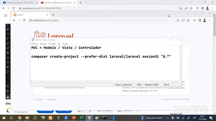Viewport: 216px width, 121px height.
Task: Open the outer Chrome profile avatar
Action: tap(207, 8)
